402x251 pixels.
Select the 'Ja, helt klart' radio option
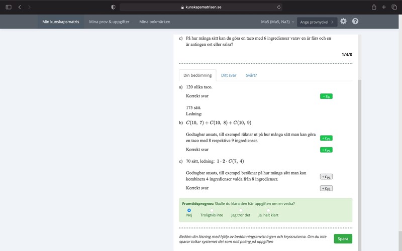(268, 210)
